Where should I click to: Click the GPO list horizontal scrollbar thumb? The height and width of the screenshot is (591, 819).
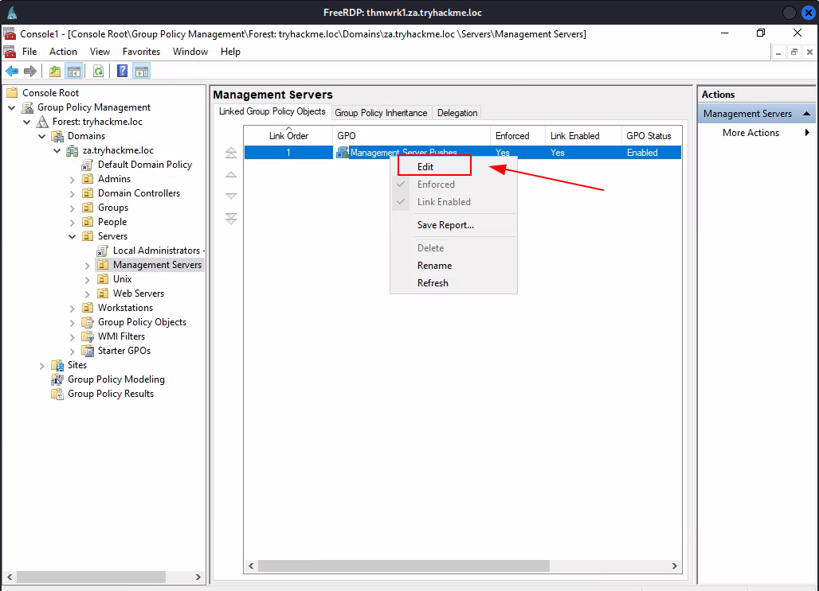pos(404,566)
